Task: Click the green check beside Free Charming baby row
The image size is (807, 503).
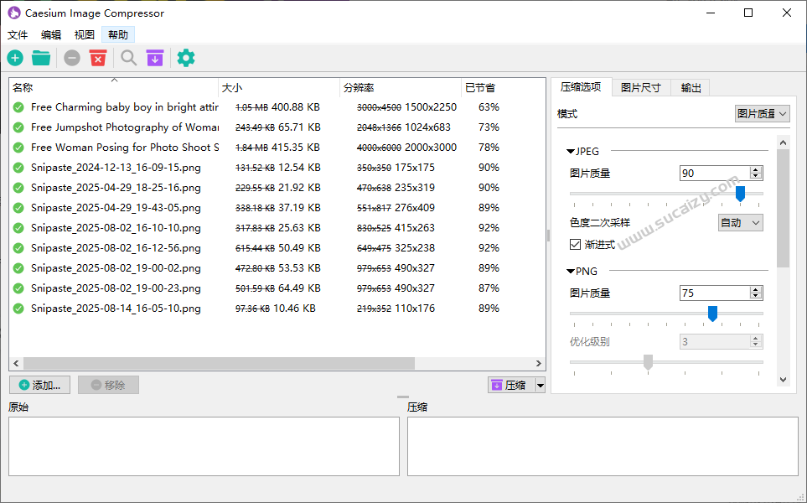Action: [x=18, y=106]
